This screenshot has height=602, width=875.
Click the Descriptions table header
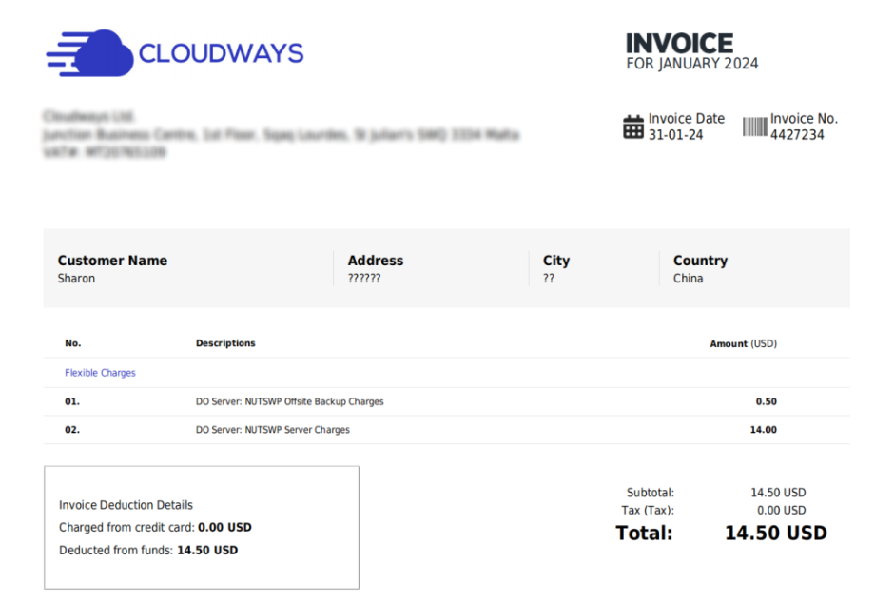click(225, 343)
